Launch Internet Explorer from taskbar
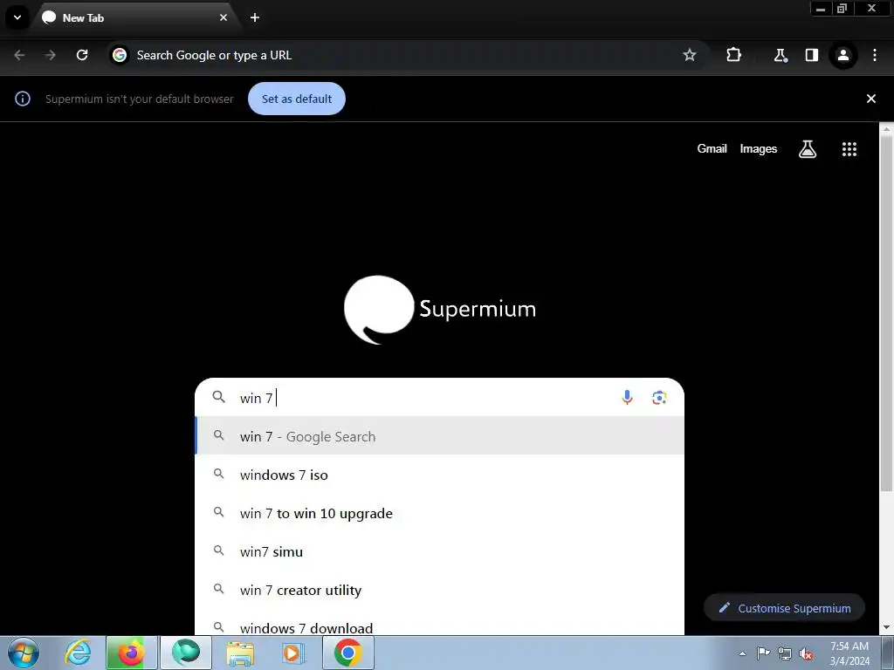 tap(78, 653)
